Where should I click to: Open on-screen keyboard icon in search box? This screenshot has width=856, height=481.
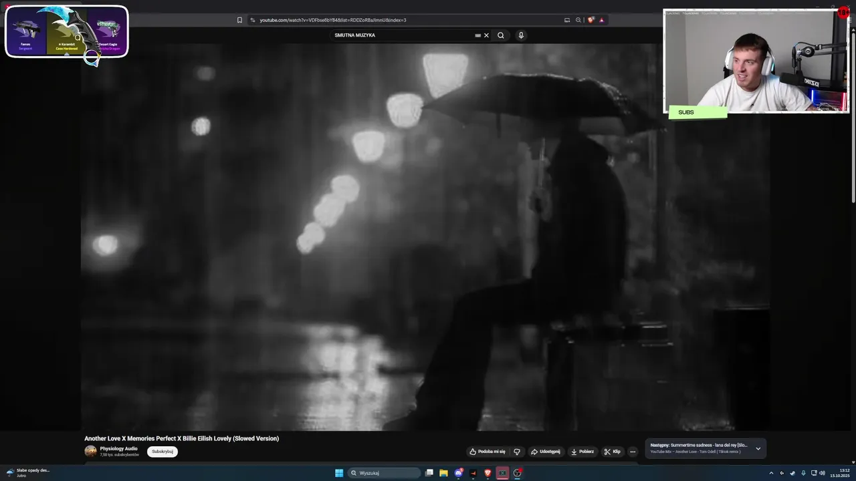tap(477, 35)
